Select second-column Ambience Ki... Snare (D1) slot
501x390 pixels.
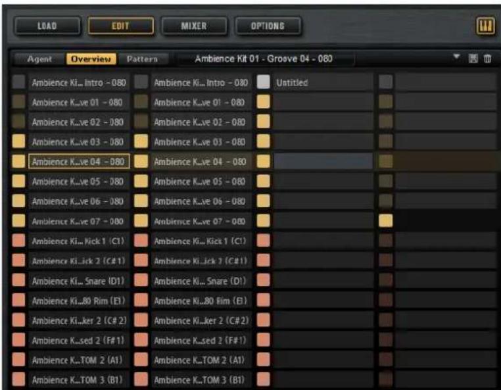[x=201, y=281]
